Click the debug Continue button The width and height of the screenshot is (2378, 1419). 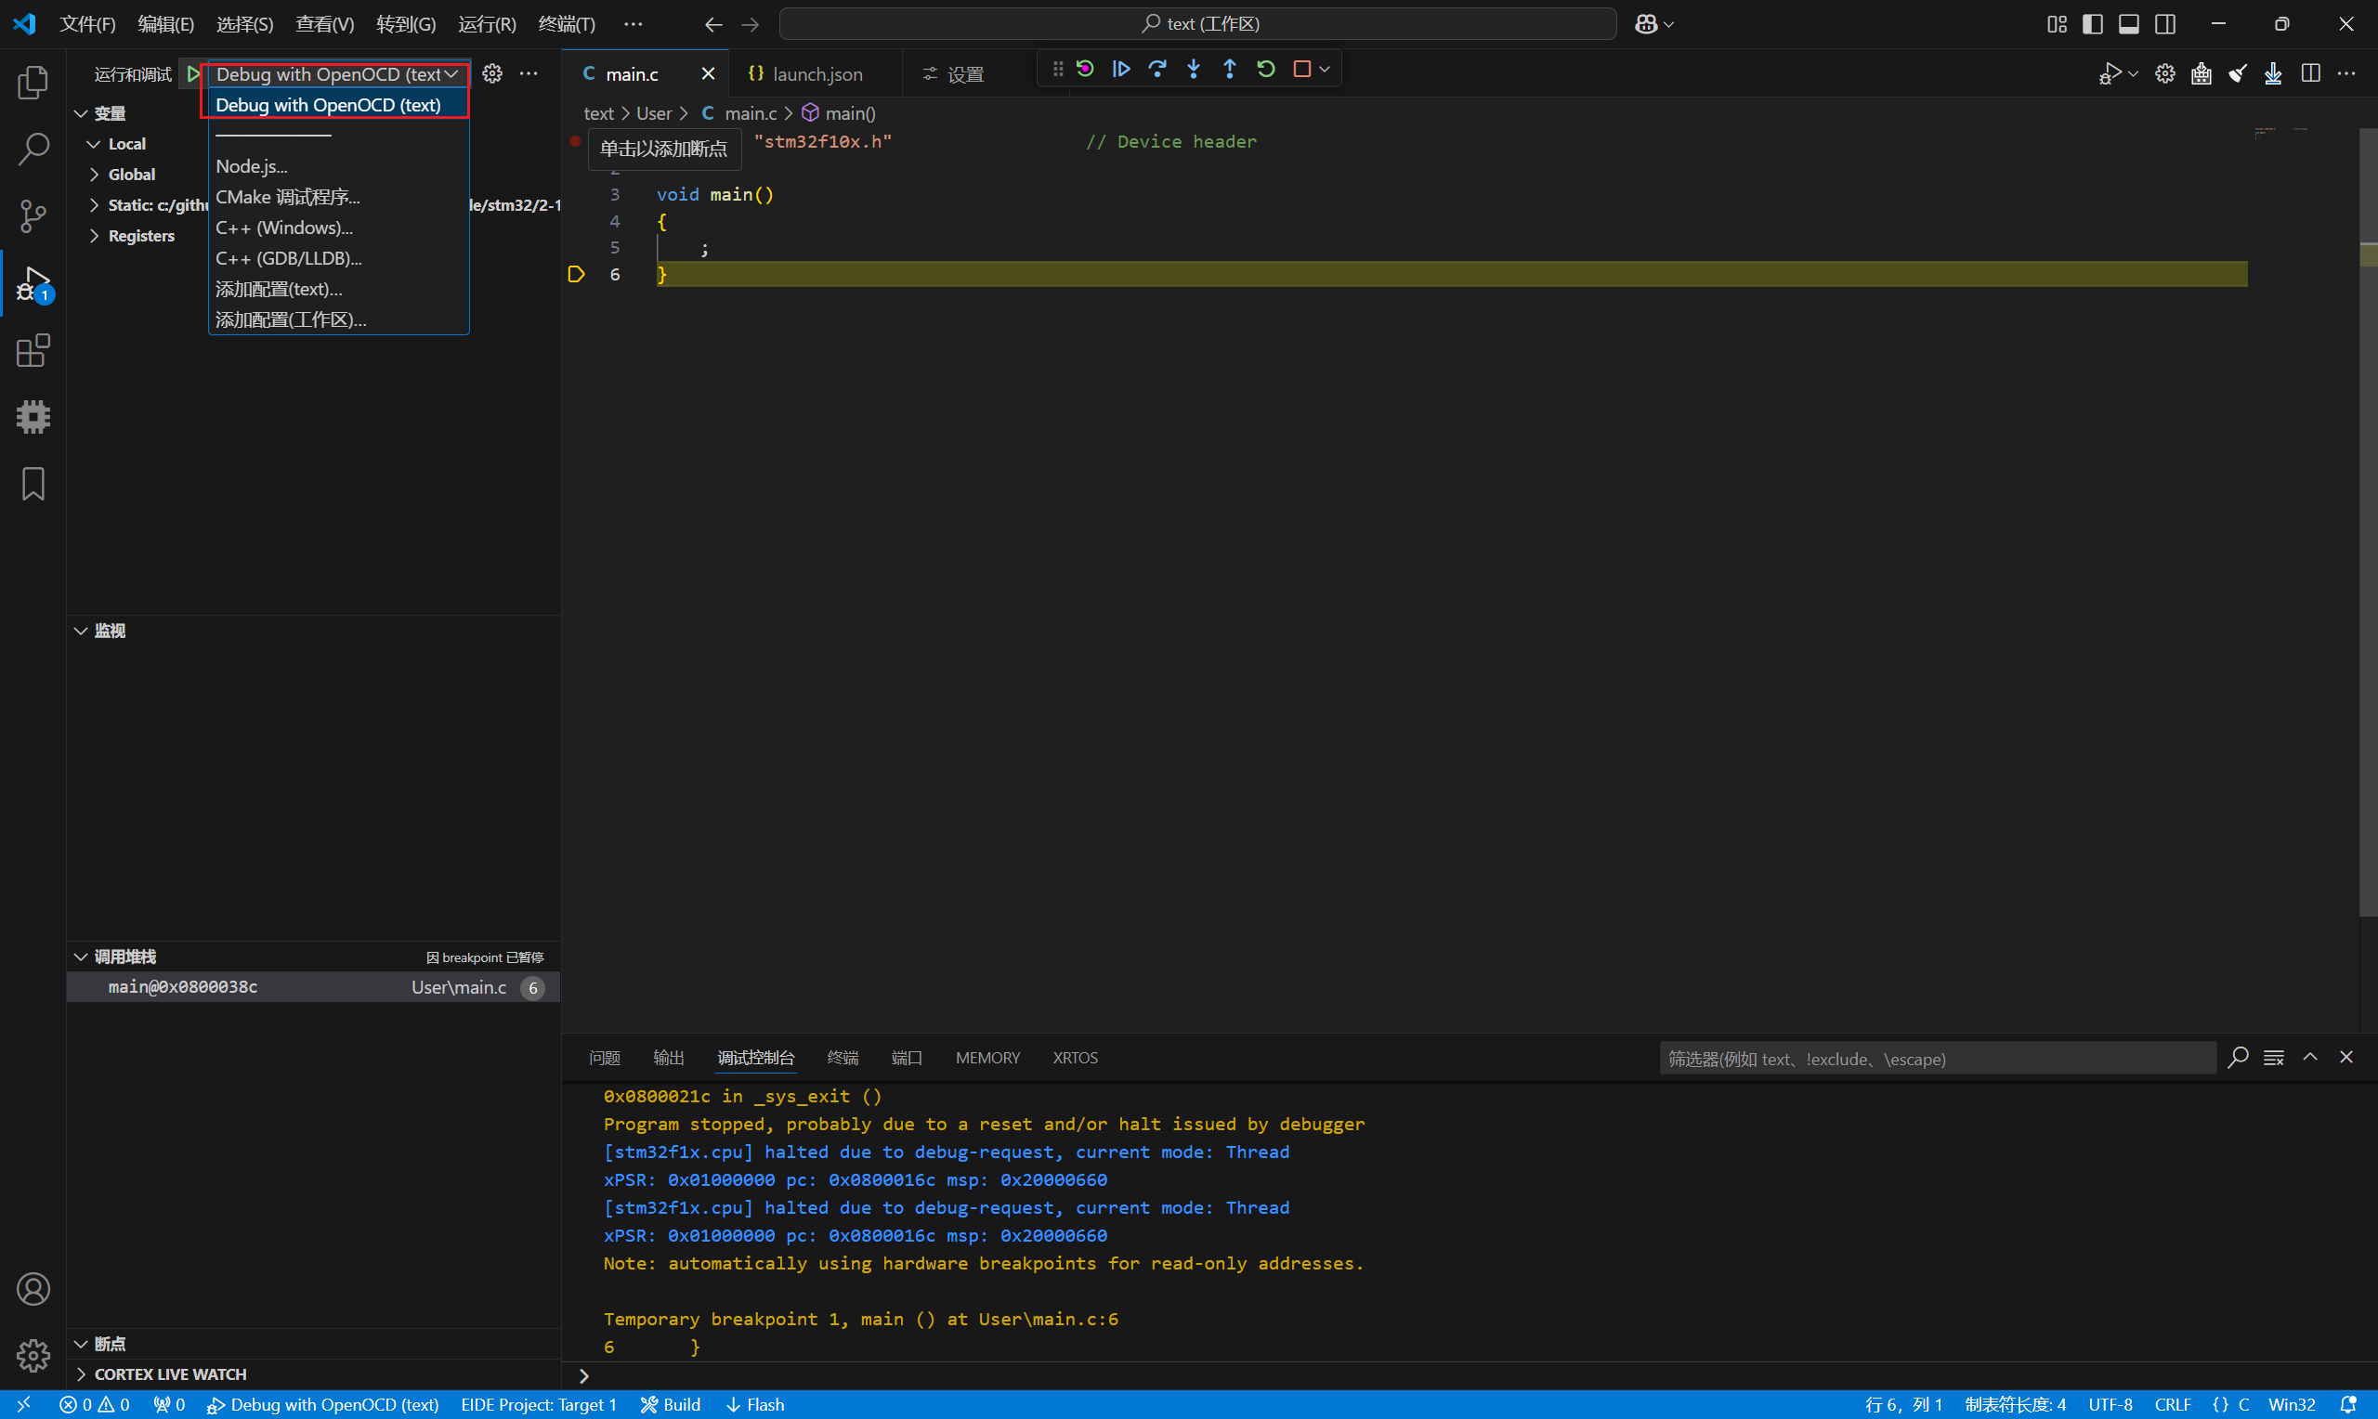[1120, 69]
